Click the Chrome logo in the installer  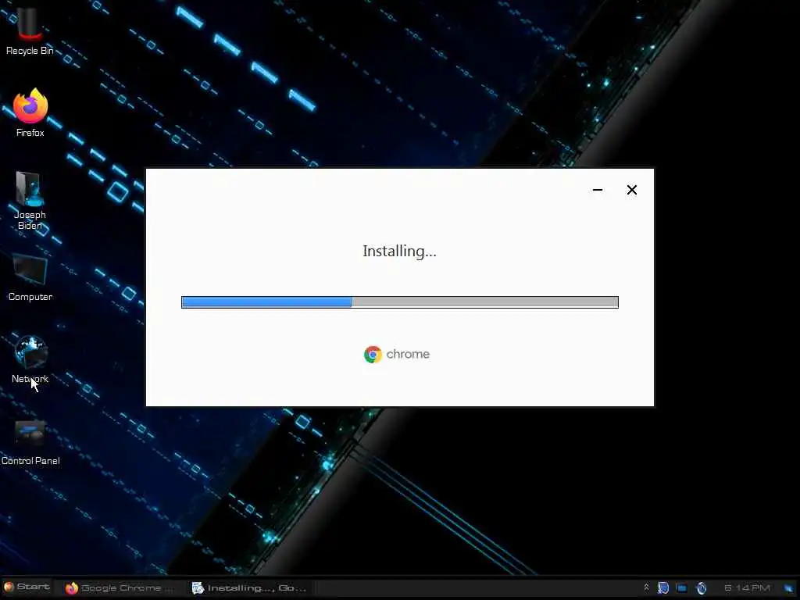373,354
